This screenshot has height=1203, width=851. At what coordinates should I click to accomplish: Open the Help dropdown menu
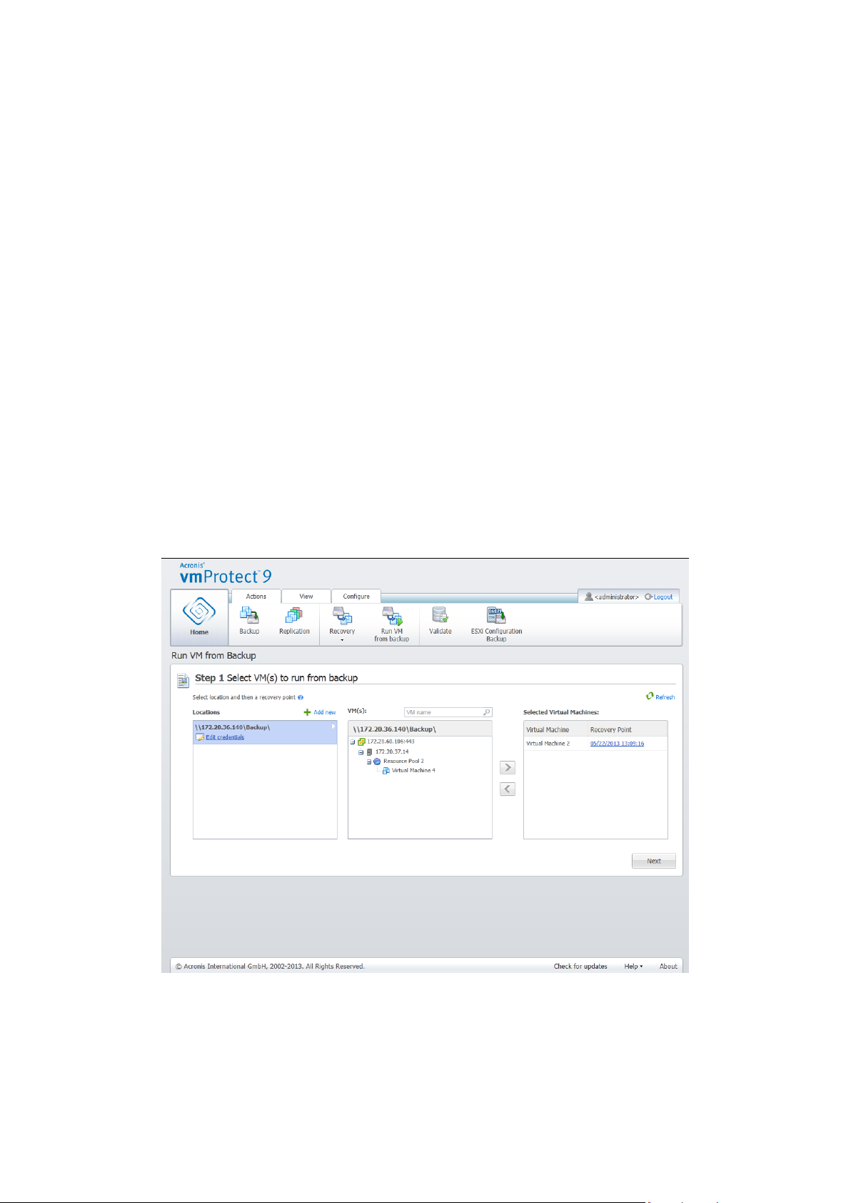(633, 967)
